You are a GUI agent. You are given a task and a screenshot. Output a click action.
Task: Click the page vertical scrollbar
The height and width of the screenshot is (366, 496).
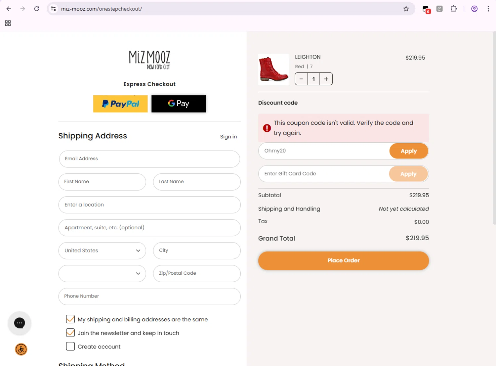coord(494,128)
